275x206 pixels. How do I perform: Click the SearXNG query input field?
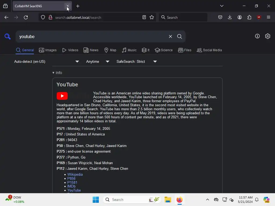[x=92, y=36]
